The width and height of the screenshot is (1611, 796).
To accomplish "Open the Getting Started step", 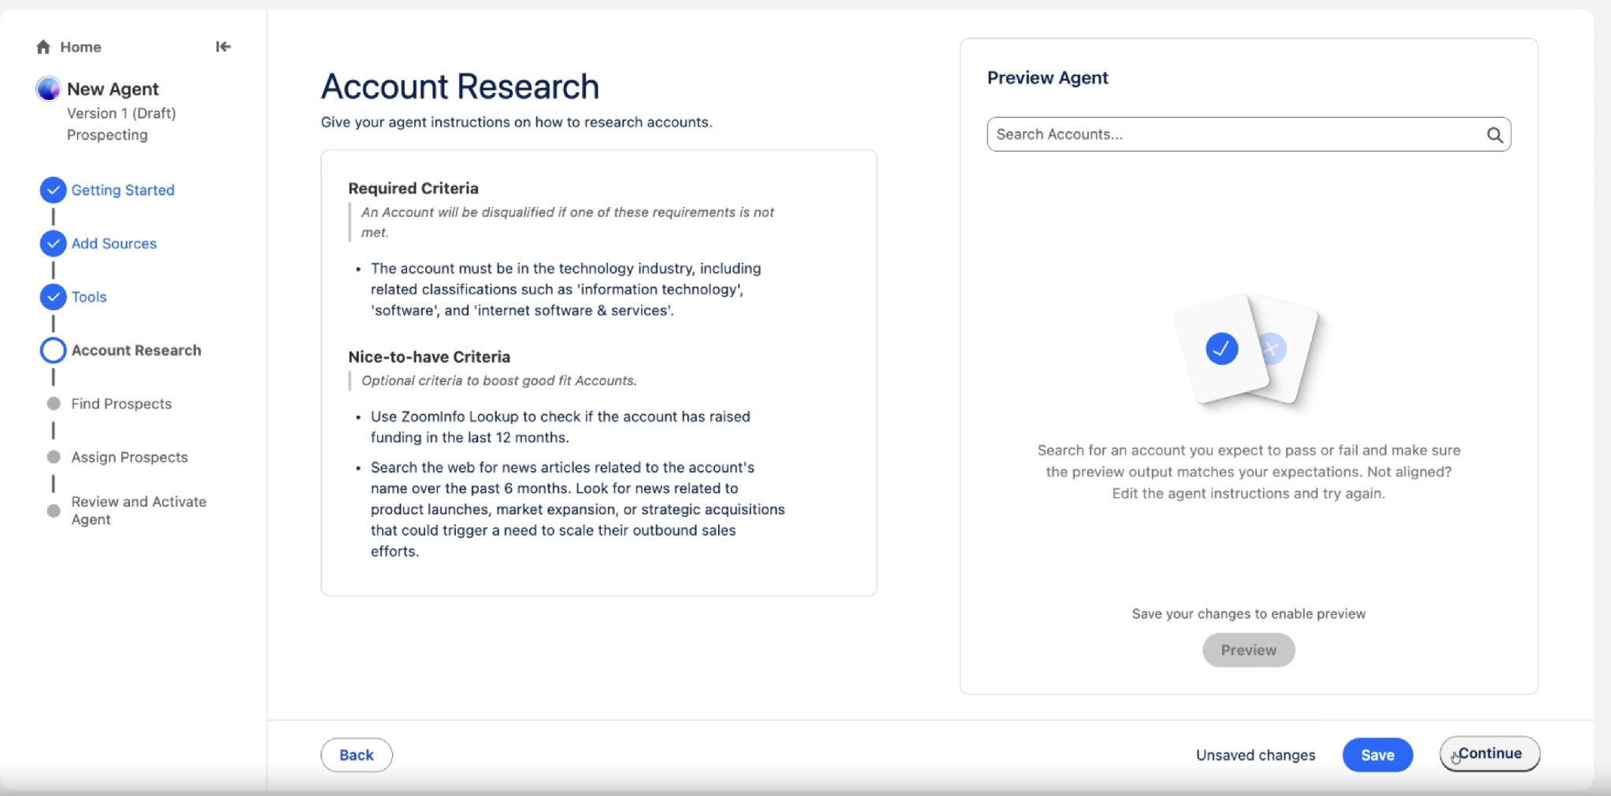I will pos(123,190).
